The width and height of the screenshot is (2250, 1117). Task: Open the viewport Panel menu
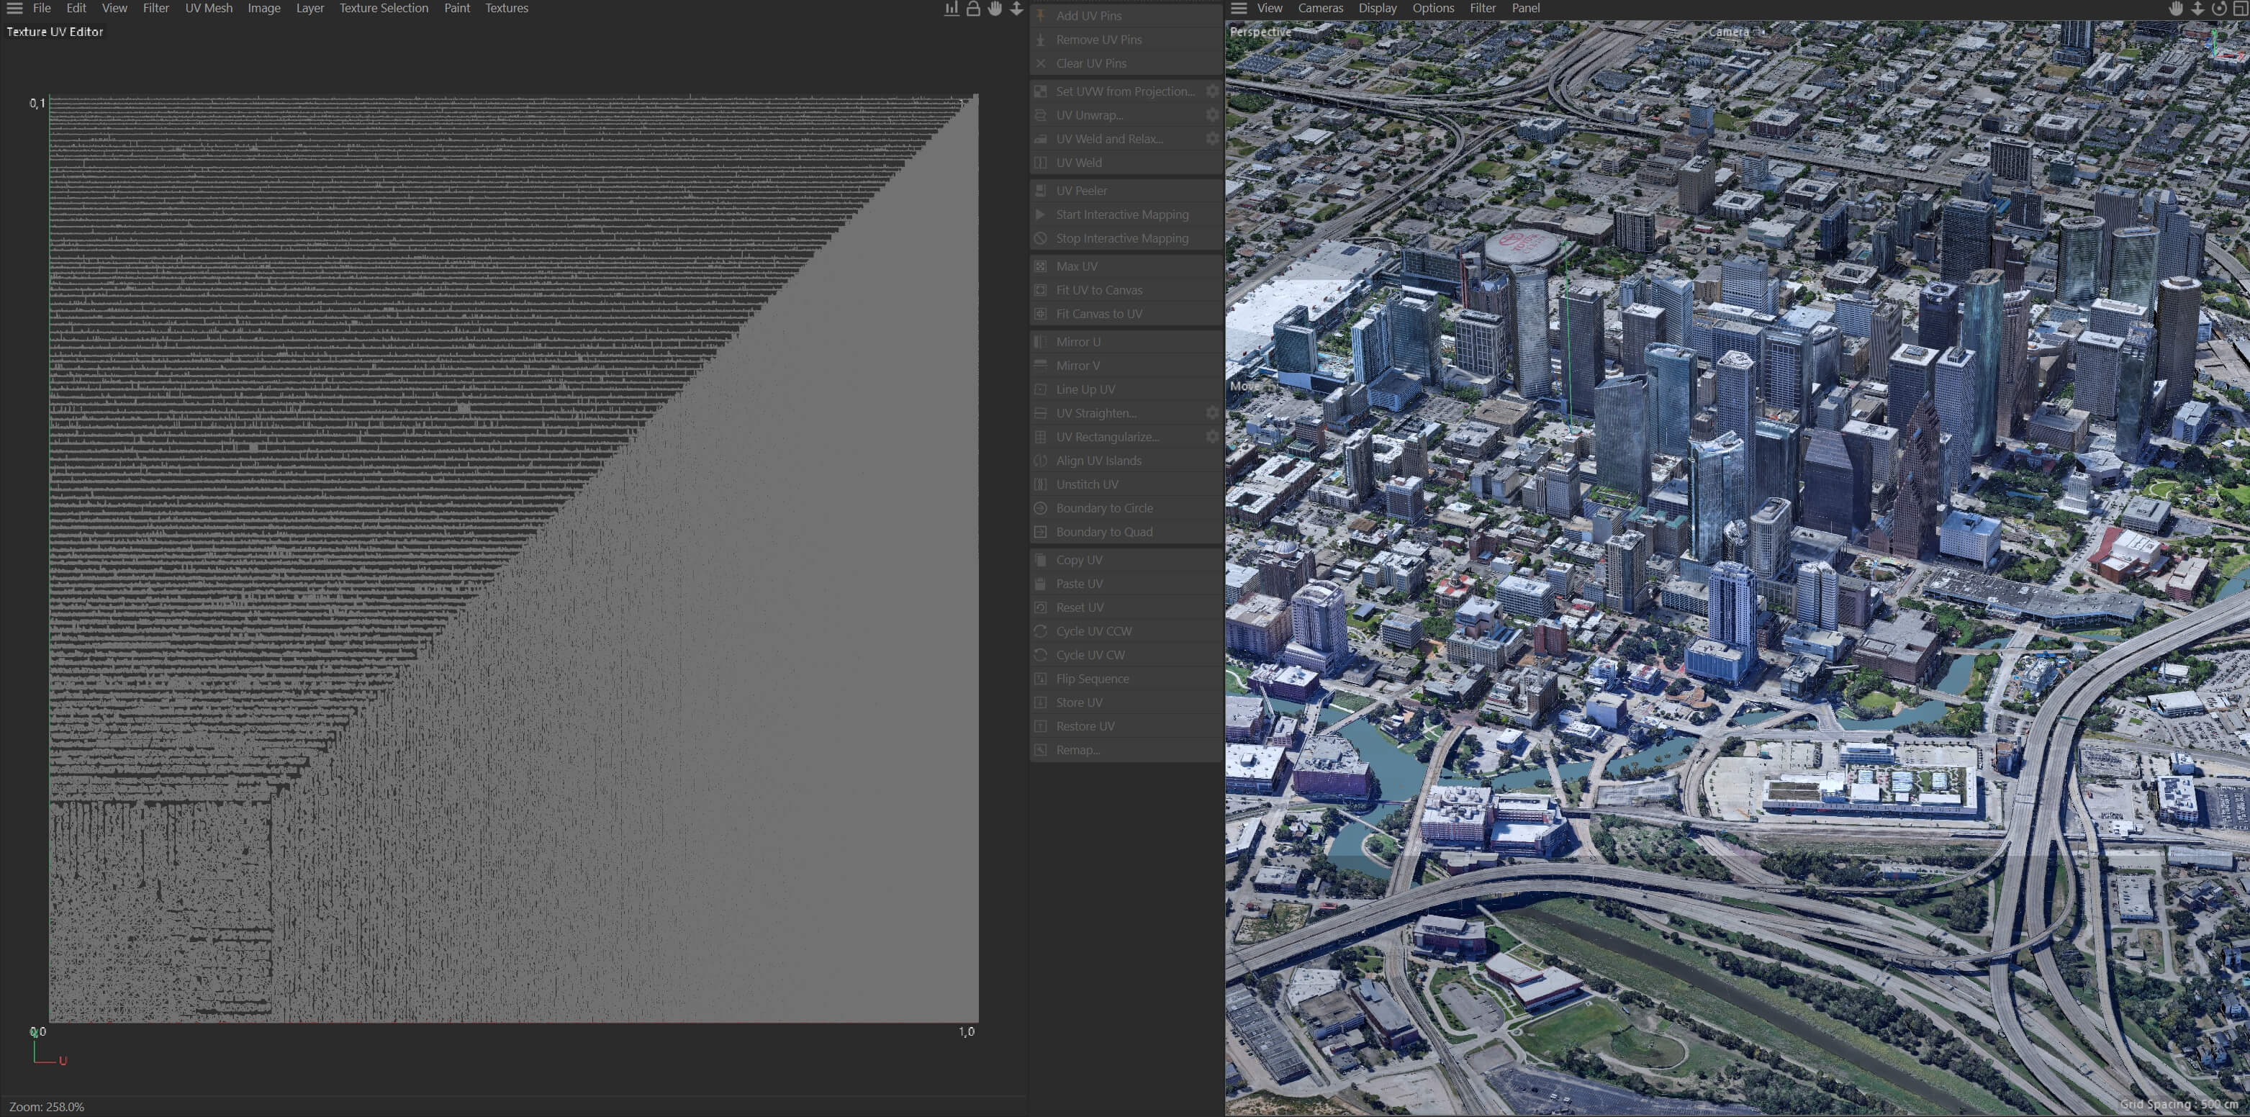pyautogui.click(x=1525, y=8)
